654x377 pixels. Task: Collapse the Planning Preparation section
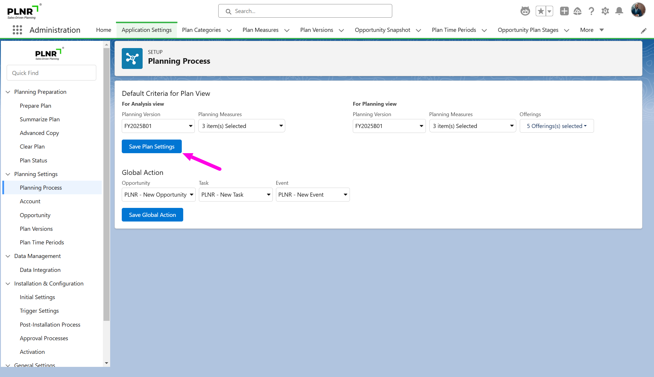(8, 92)
